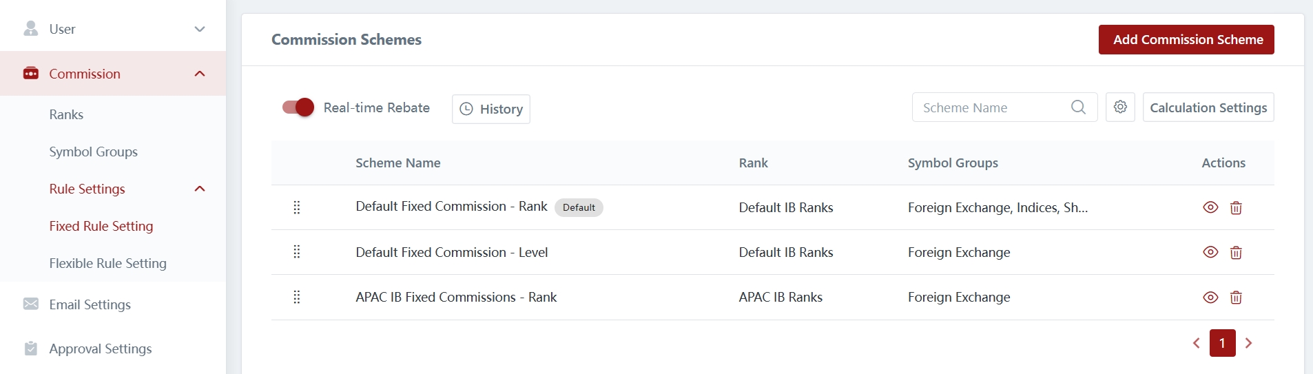Delete the Default Fixed Commission - Rank scheme
This screenshot has width=1313, height=374.
[1236, 208]
